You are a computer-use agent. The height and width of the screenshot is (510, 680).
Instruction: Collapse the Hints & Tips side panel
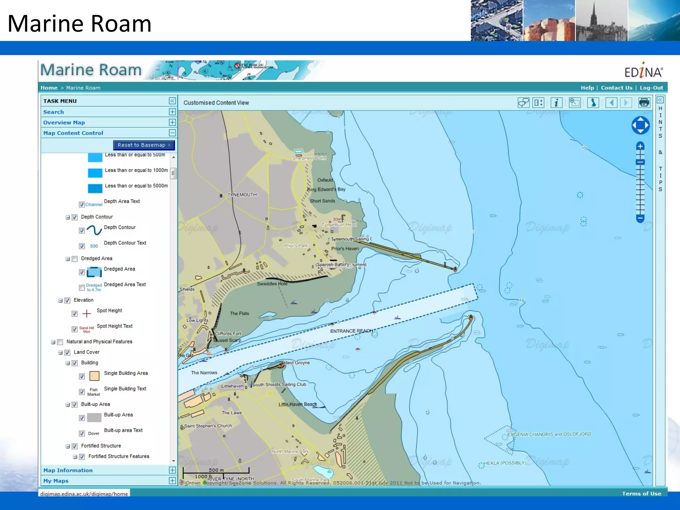pyautogui.click(x=660, y=100)
